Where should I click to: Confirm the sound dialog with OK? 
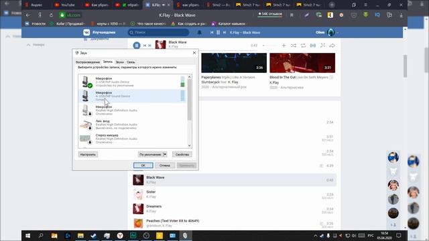click(143, 165)
